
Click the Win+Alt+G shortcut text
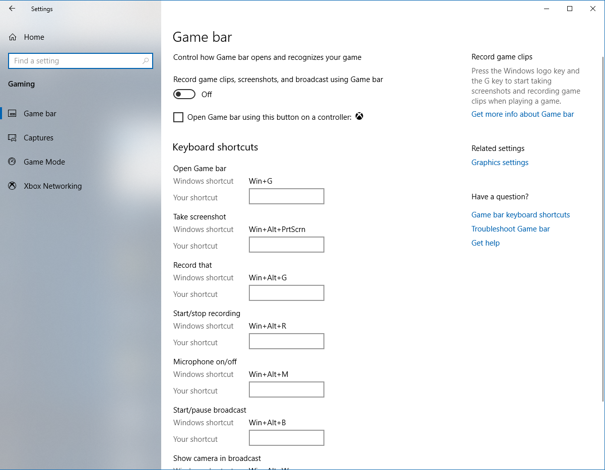click(x=267, y=278)
